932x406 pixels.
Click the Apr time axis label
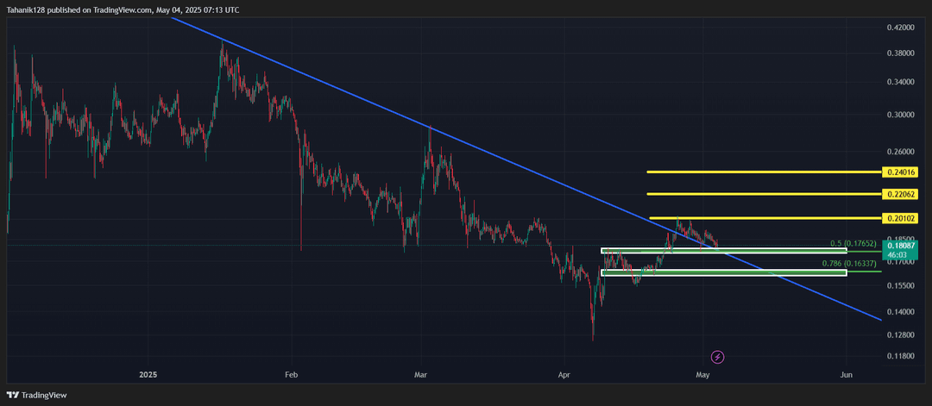tap(564, 375)
